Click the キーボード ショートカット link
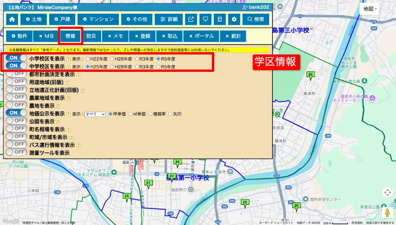 click(x=276, y=223)
